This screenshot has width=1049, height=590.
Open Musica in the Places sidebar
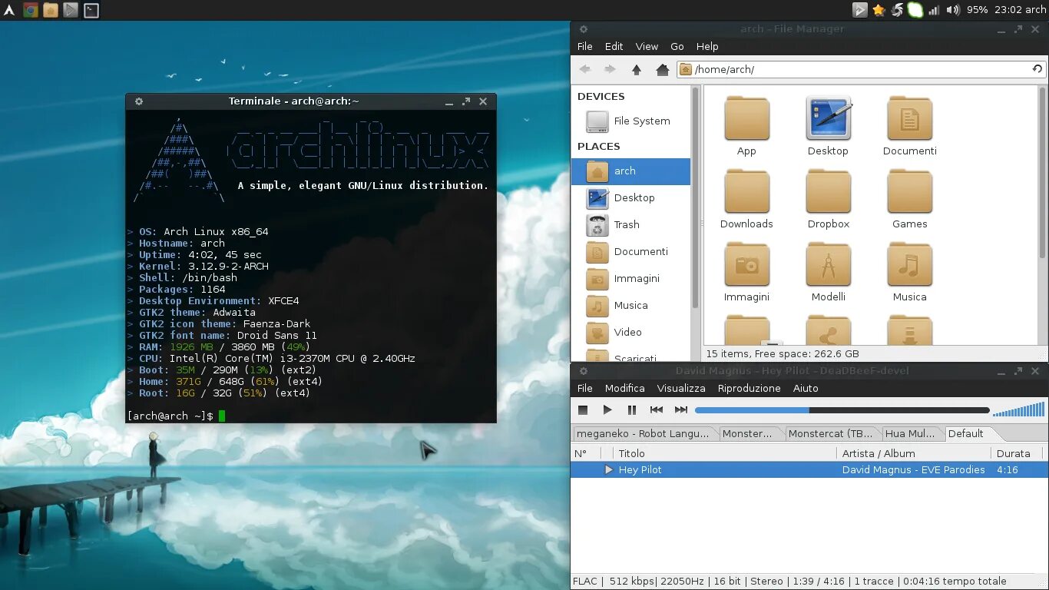coord(630,305)
